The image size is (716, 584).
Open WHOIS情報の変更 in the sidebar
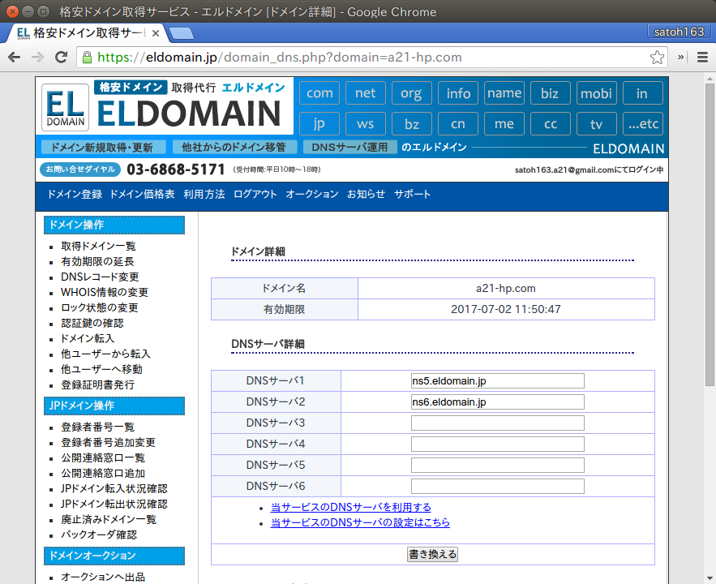click(105, 292)
